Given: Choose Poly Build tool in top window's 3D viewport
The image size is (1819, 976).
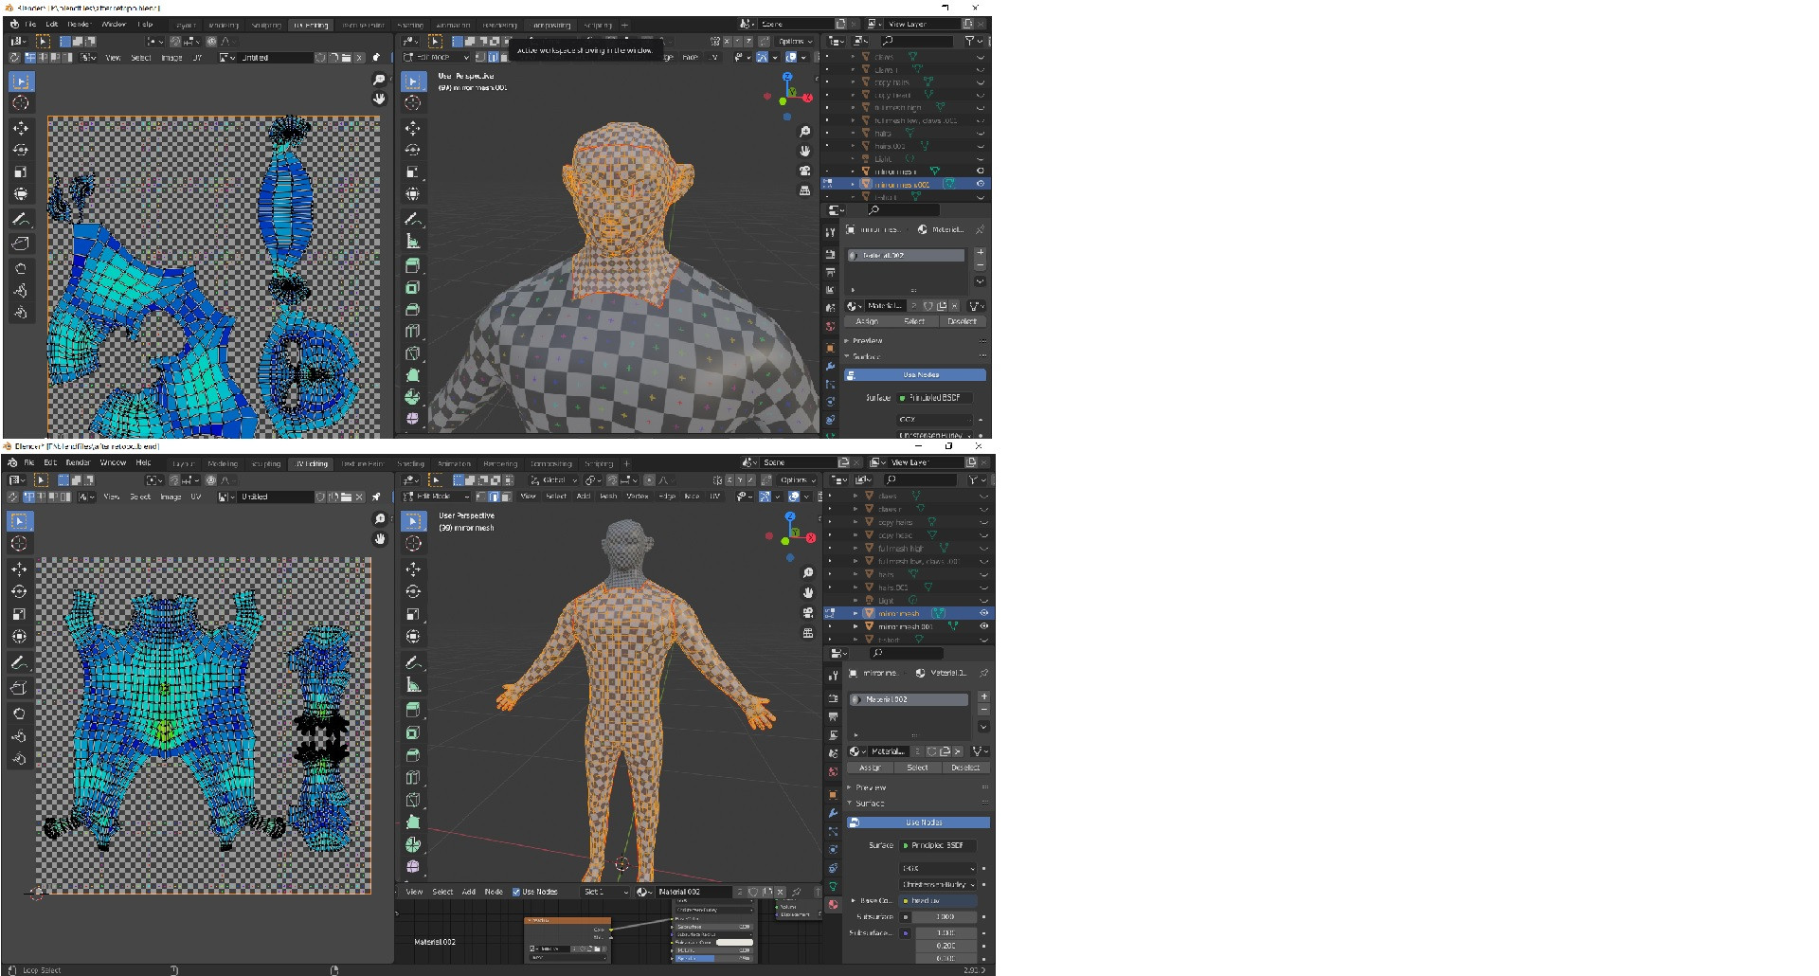Looking at the screenshot, I should (x=413, y=375).
